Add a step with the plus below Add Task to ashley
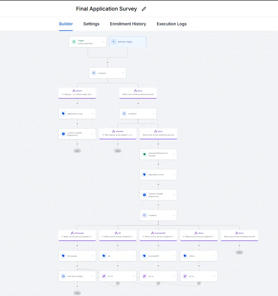278x296 pixels. [77, 286]
